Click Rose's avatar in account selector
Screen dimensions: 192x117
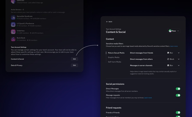170,31
